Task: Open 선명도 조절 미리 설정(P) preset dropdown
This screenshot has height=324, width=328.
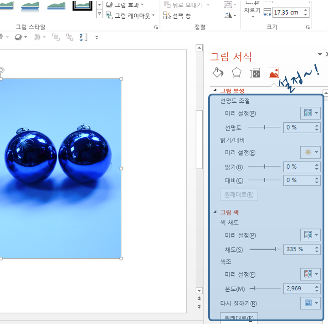Action: point(310,113)
